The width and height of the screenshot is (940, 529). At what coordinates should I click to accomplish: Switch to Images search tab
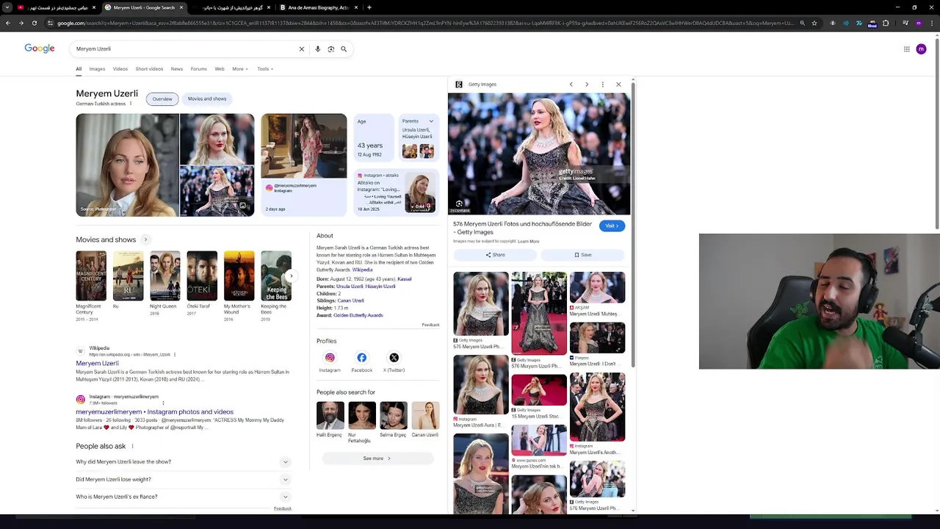point(97,69)
